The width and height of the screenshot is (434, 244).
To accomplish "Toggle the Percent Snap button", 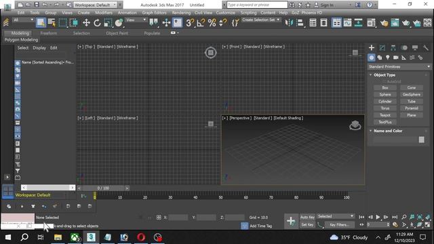I will (212, 22).
